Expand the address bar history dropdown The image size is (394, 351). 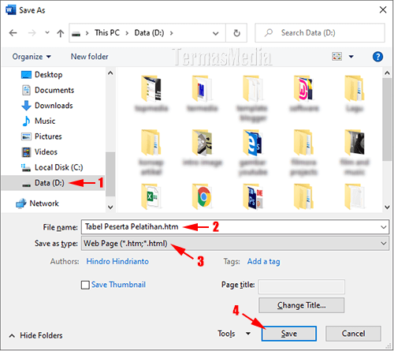pos(215,33)
